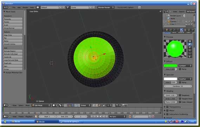The height and width of the screenshot is (127, 200).
Task: Open the Lambert diffuse shader dropdown
Action: [185, 66]
